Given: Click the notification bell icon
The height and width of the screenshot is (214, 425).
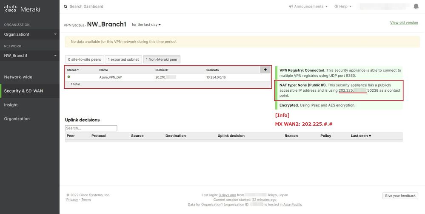Looking at the screenshot, I should point(416,6).
